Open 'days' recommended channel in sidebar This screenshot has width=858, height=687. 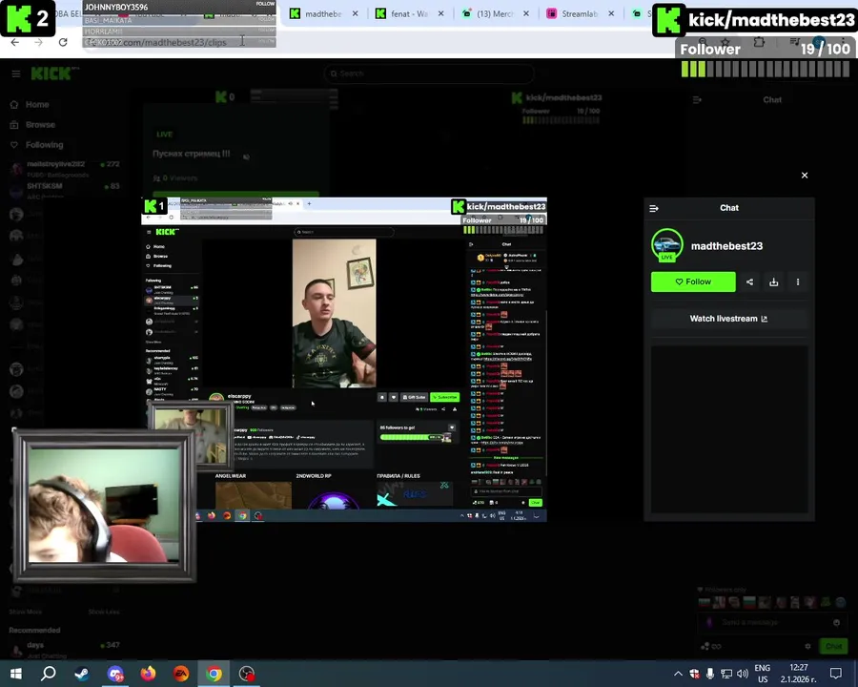(65, 649)
